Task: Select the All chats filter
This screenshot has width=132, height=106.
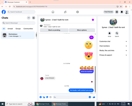Action: tap(4, 29)
